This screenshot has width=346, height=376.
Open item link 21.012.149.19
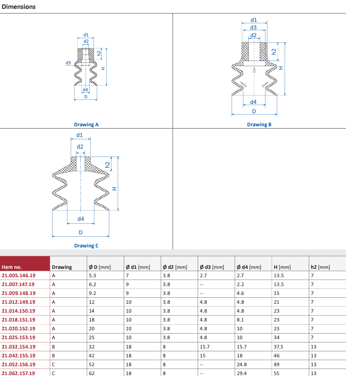point(19,302)
